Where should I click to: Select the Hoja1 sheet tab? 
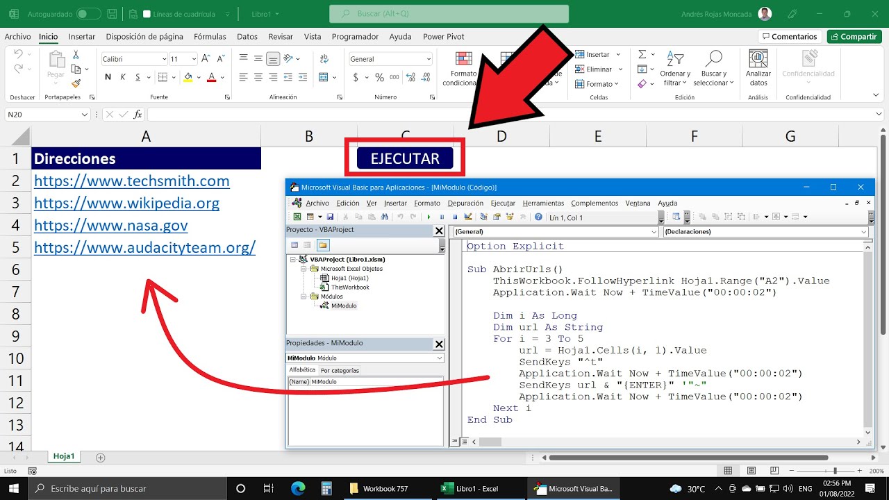pyautogui.click(x=64, y=457)
